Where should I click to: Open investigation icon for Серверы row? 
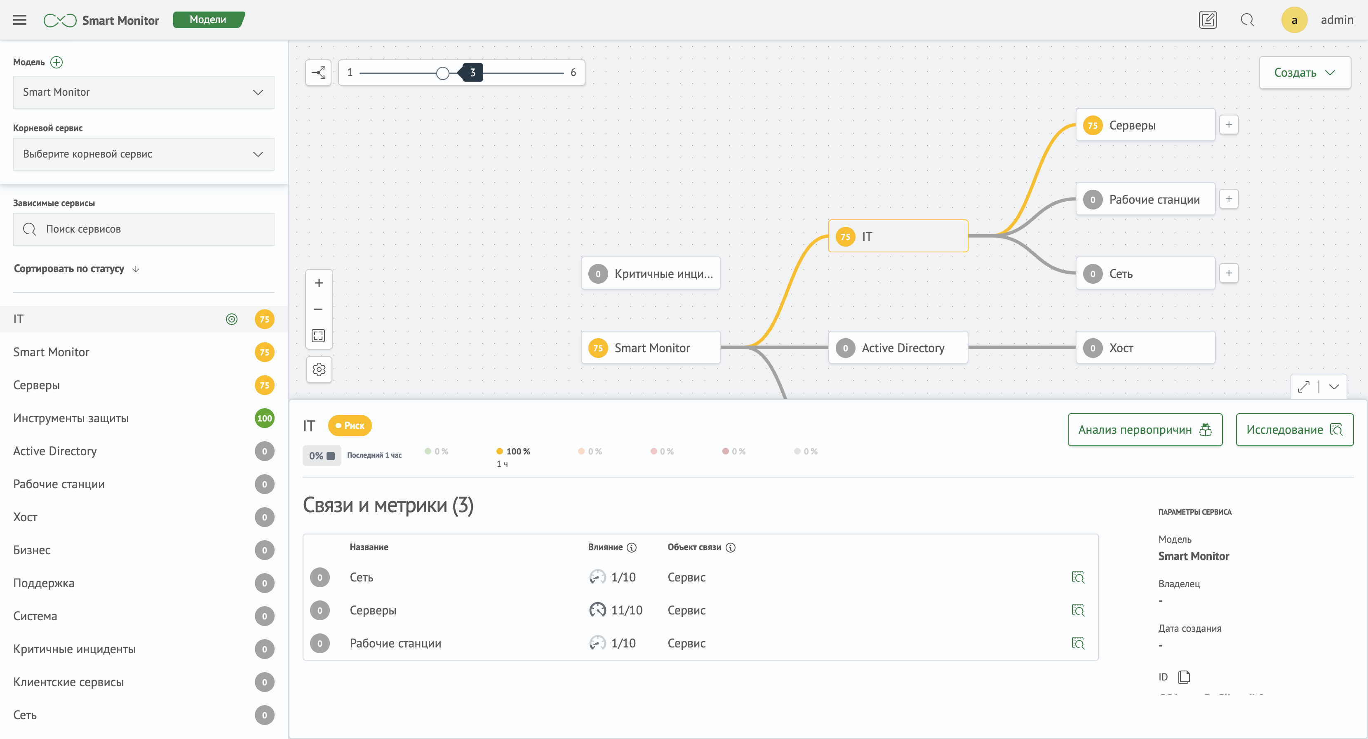(1077, 610)
